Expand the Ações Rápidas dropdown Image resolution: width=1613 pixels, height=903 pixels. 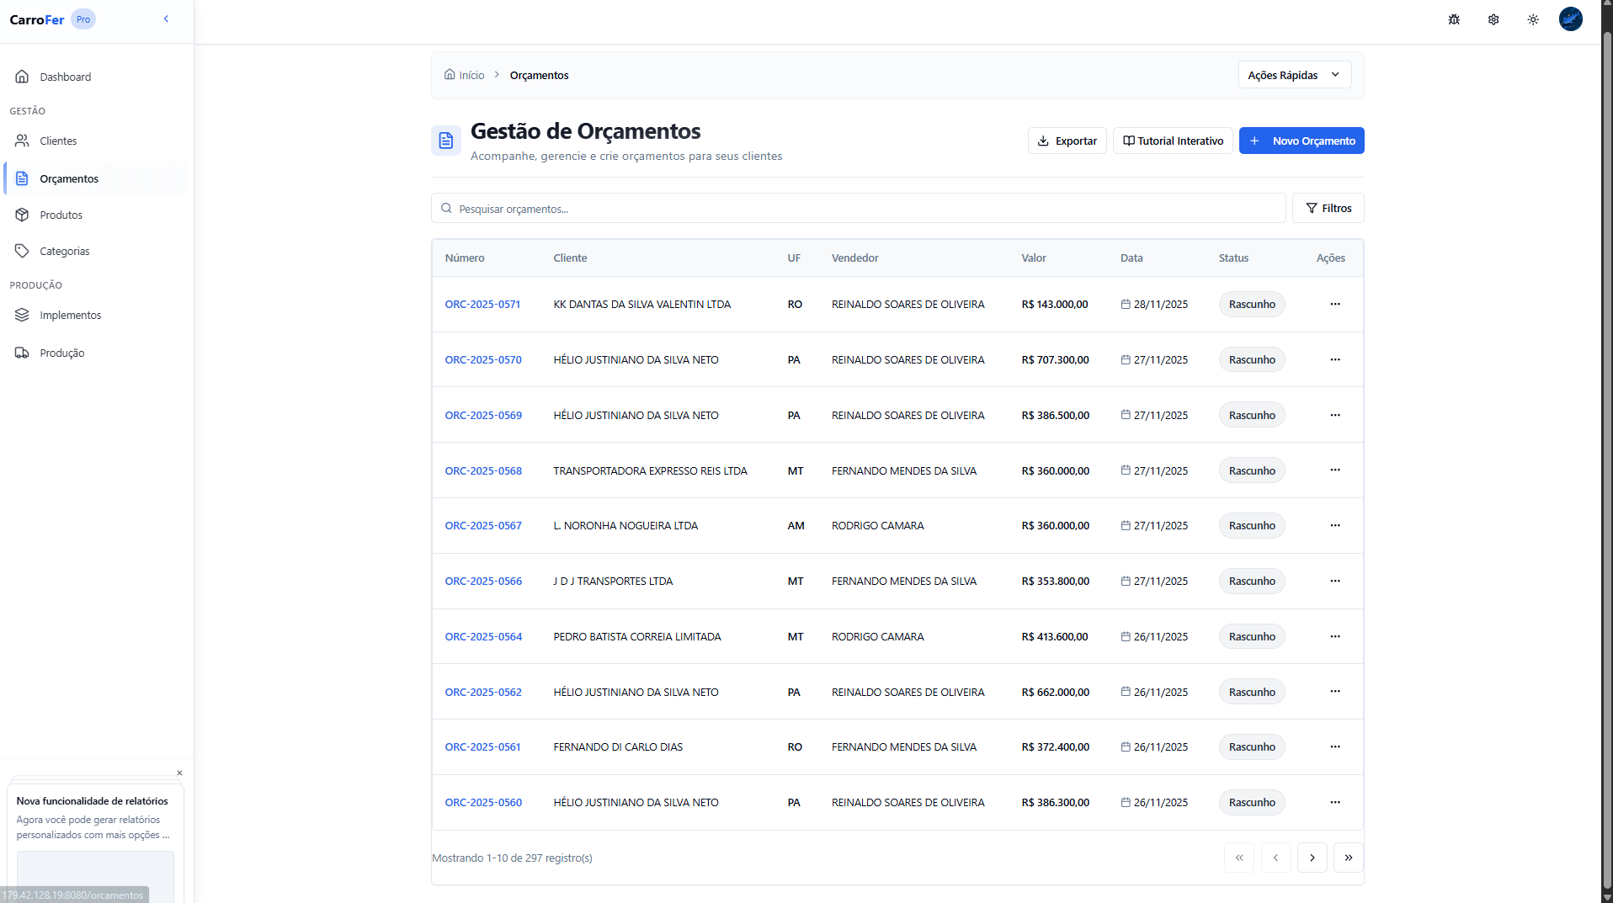(1294, 75)
